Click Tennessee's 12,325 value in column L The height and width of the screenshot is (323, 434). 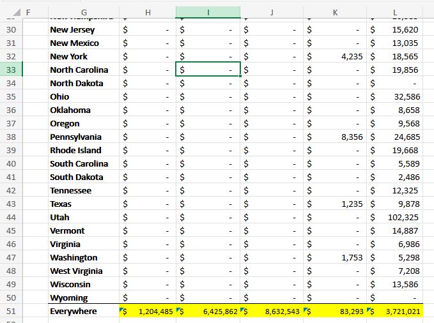point(395,190)
